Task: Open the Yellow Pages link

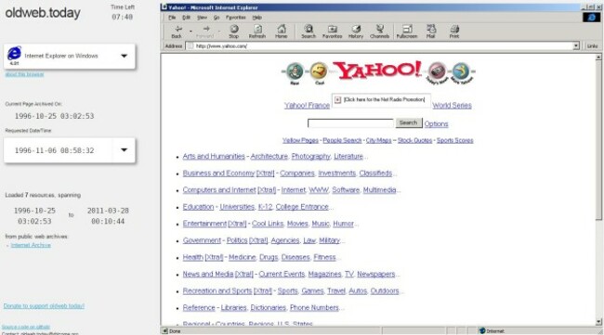Action: click(x=300, y=140)
